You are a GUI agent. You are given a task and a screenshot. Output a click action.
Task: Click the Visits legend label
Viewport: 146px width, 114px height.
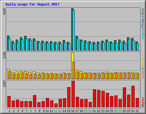pyautogui.click(x=143, y=62)
